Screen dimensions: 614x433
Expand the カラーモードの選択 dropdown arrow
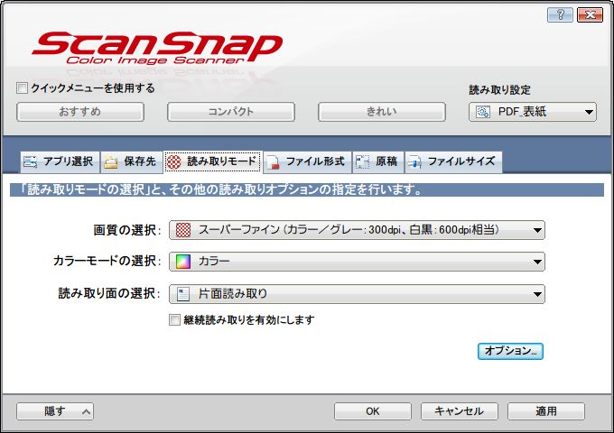click(x=537, y=262)
